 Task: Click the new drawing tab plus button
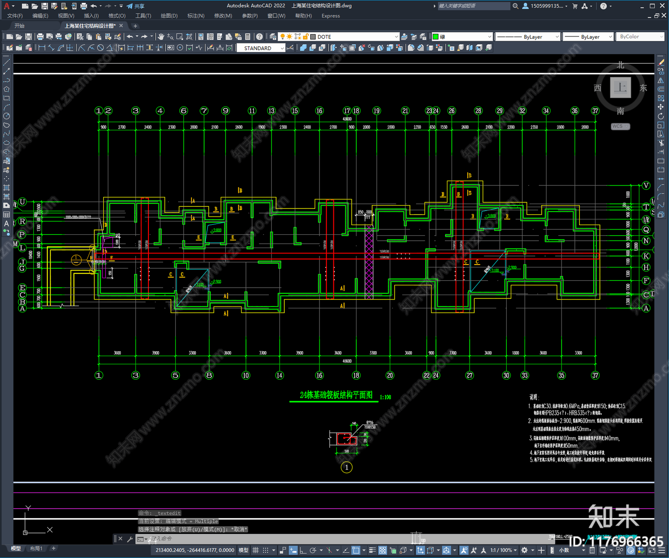coord(135,26)
